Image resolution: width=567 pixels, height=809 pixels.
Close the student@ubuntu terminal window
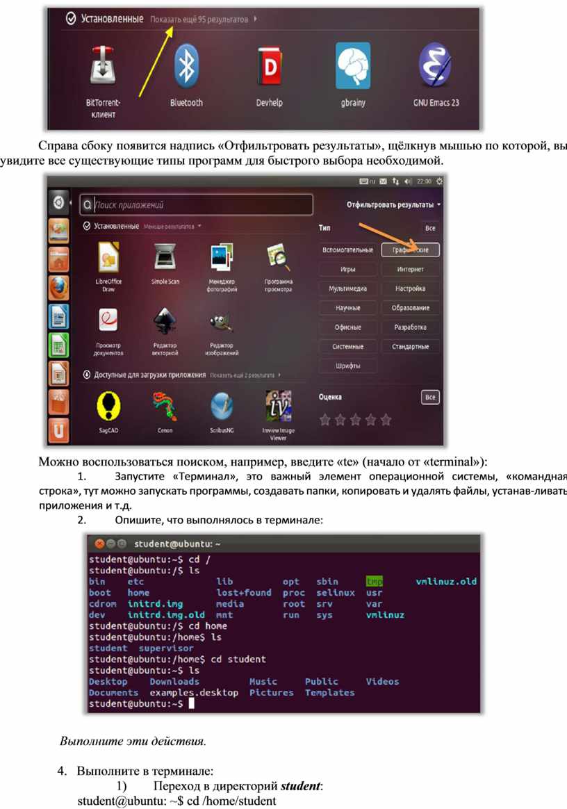tap(99, 544)
